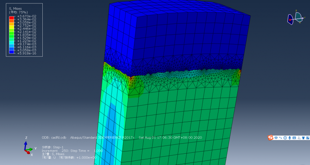Open the emoji panel in Sogou toolbar
Image resolution: width=310 pixels, height=165 pixels.
(285, 138)
